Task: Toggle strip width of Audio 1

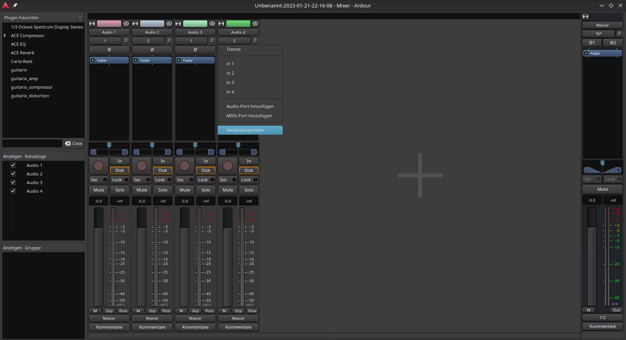Action: (x=92, y=23)
